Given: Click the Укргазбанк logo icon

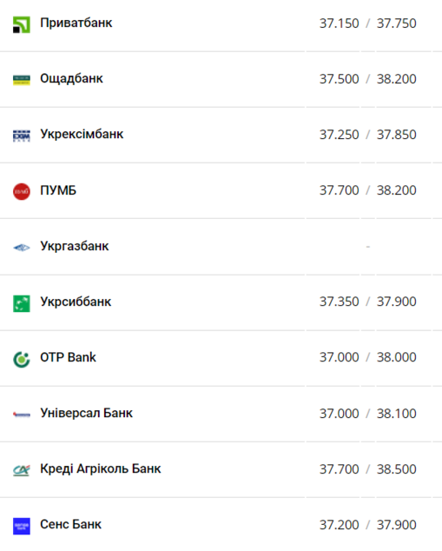Looking at the screenshot, I should click(x=22, y=248).
